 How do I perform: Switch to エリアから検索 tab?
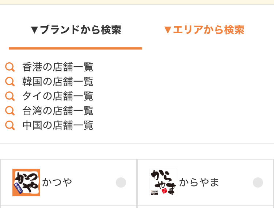tap(205, 30)
